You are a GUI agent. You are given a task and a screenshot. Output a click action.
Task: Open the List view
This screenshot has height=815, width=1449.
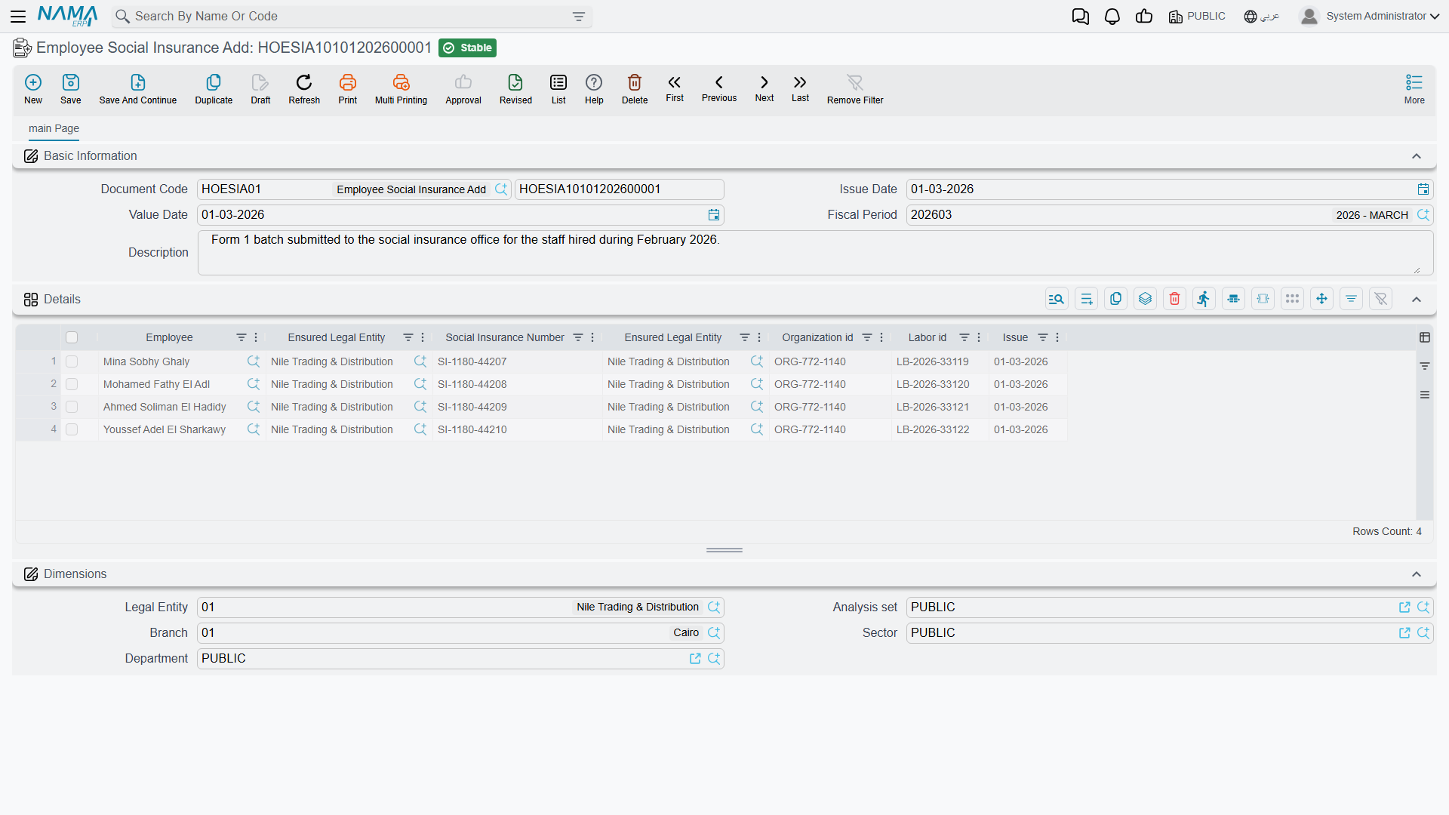pyautogui.click(x=558, y=89)
